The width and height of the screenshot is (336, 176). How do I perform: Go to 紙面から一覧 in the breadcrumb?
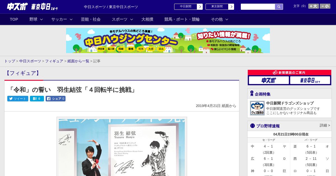pyautogui.click(x=78, y=61)
